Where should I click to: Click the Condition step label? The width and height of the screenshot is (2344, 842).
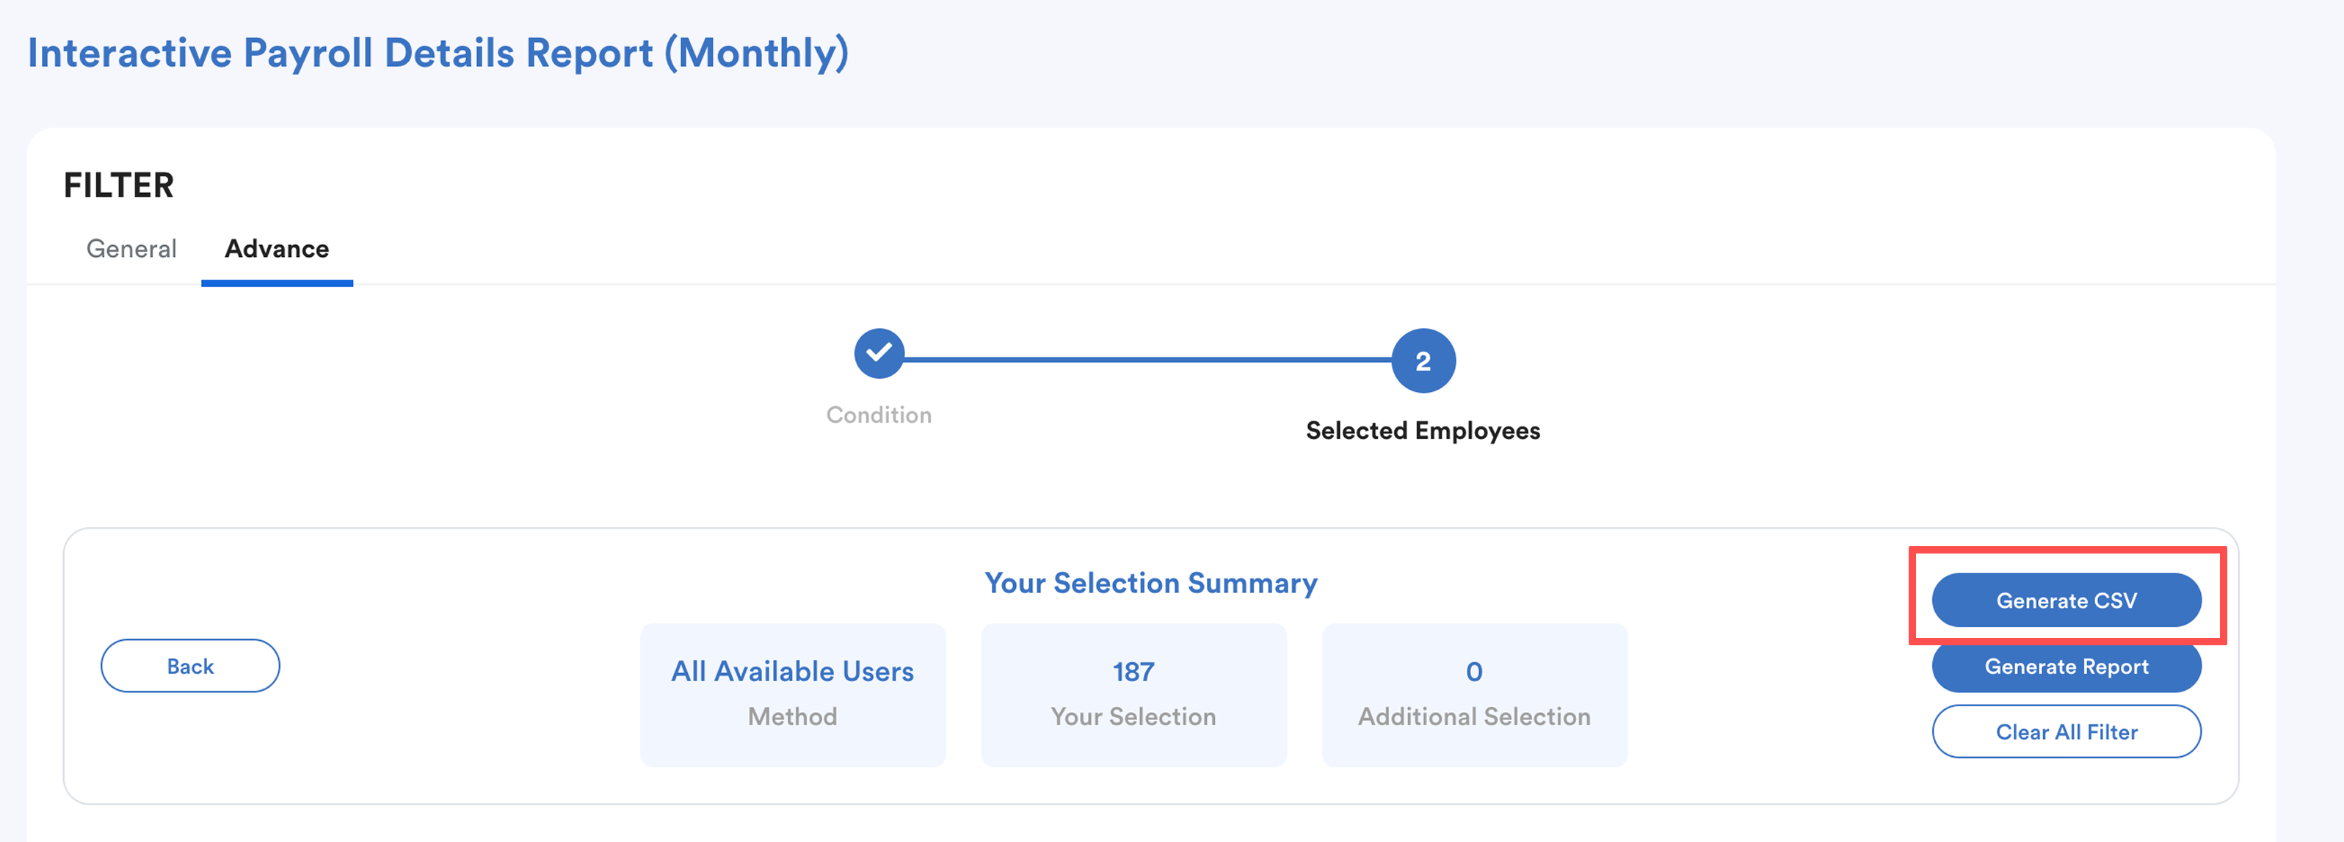pyautogui.click(x=878, y=415)
